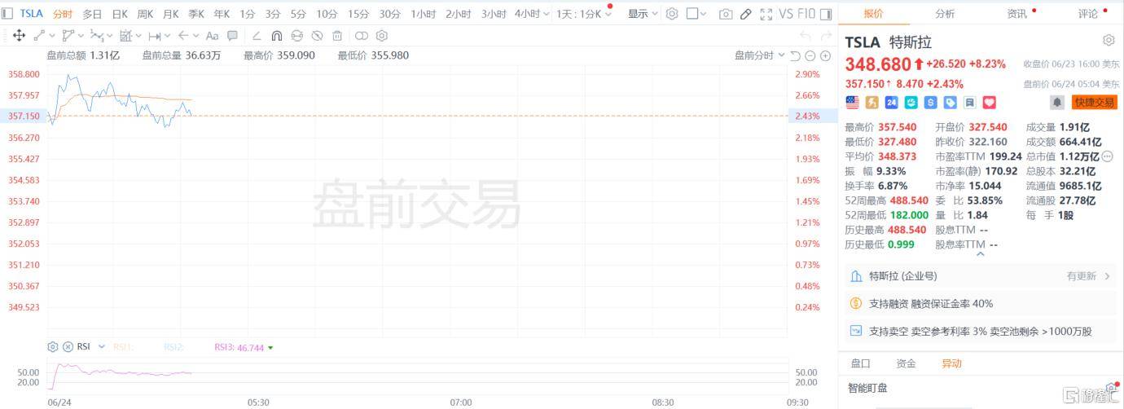Collapse the quote details chevron

click(x=981, y=254)
